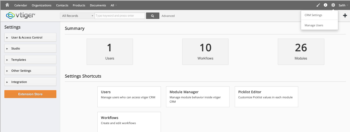This screenshot has width=350, height=132.
Task: Open the theme paintbrush icon
Action: [x=318, y=5]
